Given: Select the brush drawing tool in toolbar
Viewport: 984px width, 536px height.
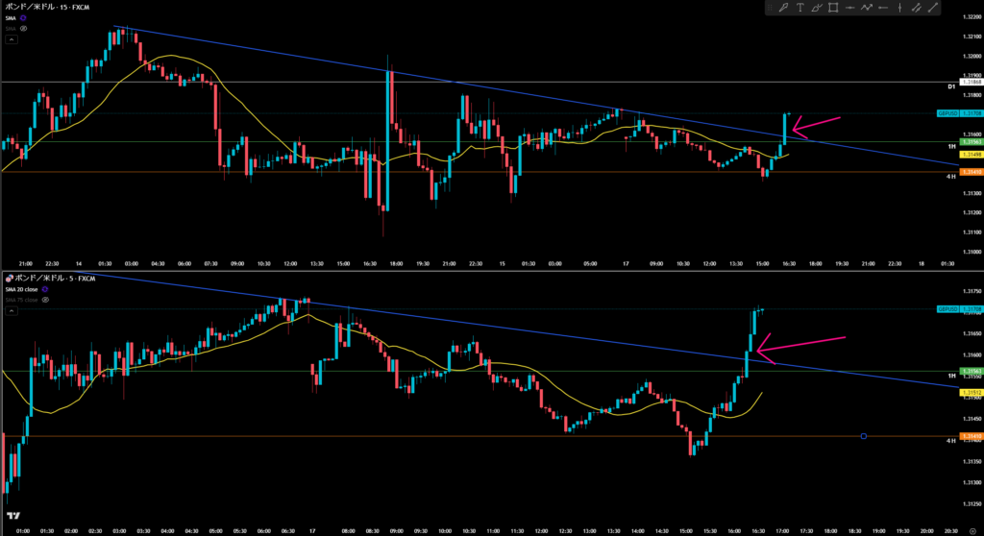Looking at the screenshot, I should point(784,8).
